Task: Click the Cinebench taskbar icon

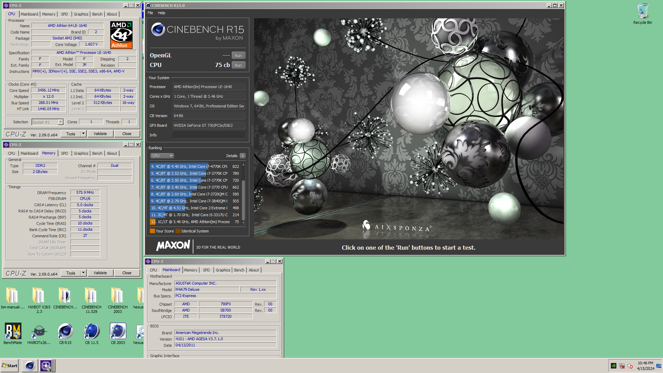Action: pos(30,365)
